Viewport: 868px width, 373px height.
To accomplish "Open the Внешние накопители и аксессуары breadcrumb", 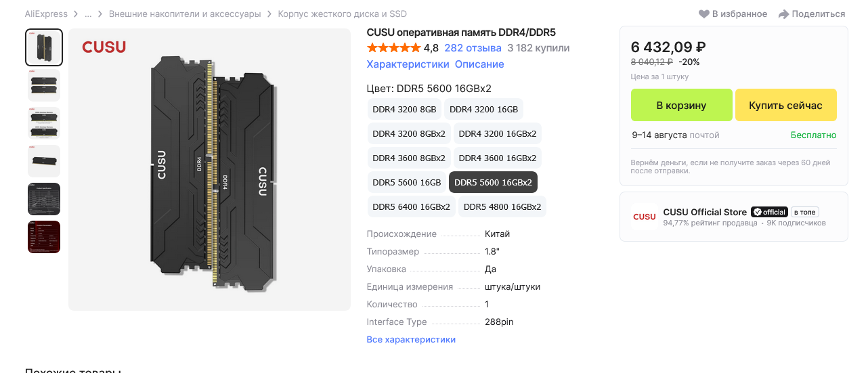I will (x=185, y=14).
